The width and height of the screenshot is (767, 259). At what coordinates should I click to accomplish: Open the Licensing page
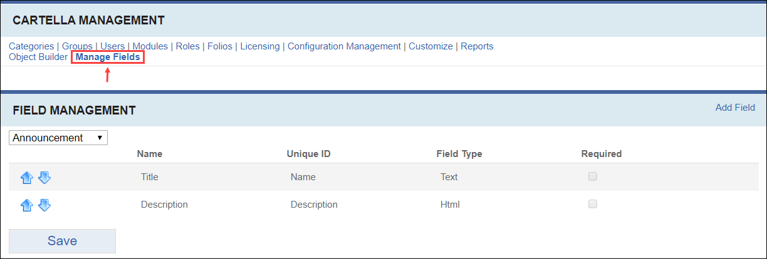[x=260, y=46]
